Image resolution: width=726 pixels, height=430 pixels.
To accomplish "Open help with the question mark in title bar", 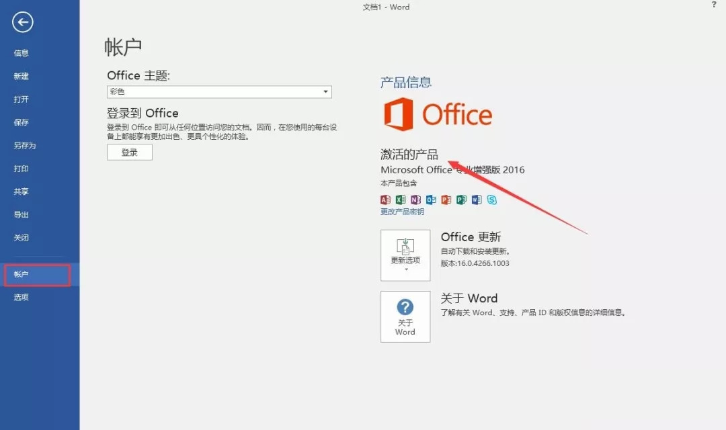I will click(x=713, y=5).
